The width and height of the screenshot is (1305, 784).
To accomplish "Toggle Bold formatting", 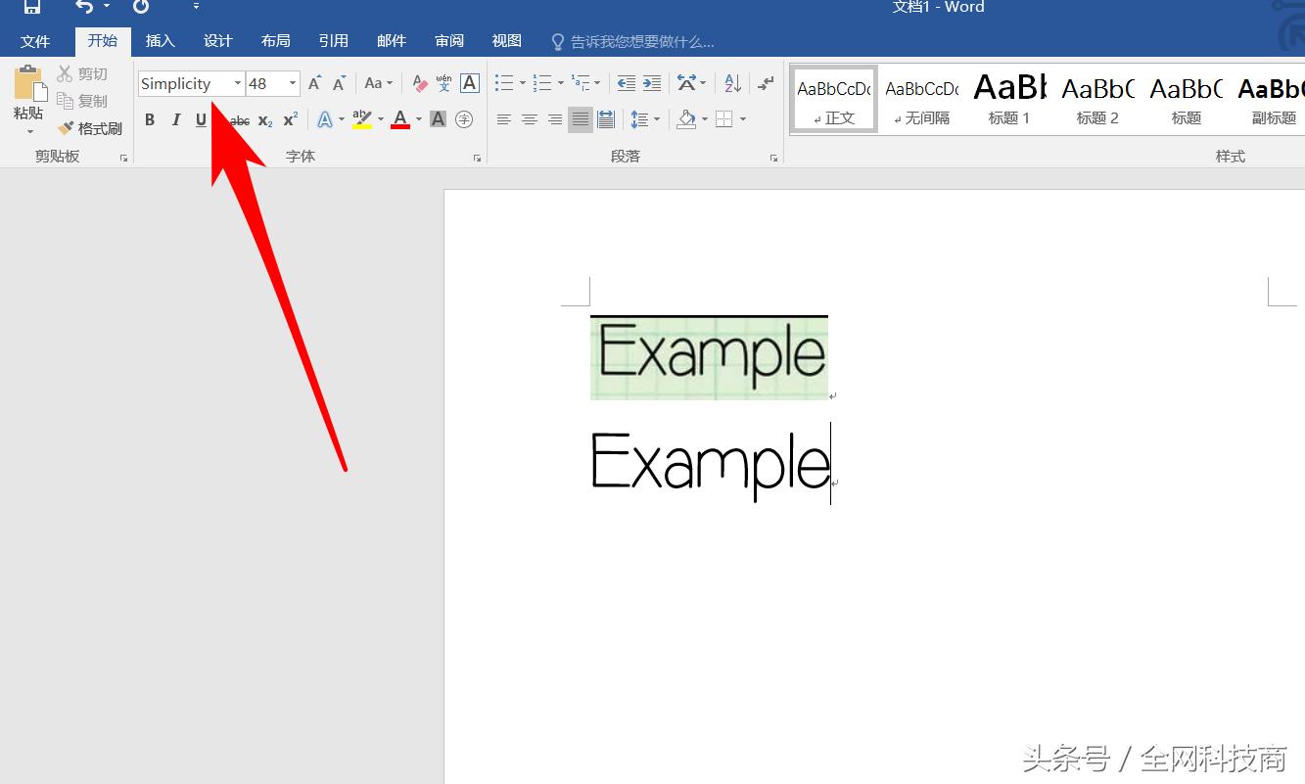I will 150,119.
